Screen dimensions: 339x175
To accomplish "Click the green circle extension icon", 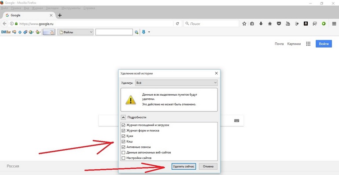I will pyautogui.click(x=324, y=24).
